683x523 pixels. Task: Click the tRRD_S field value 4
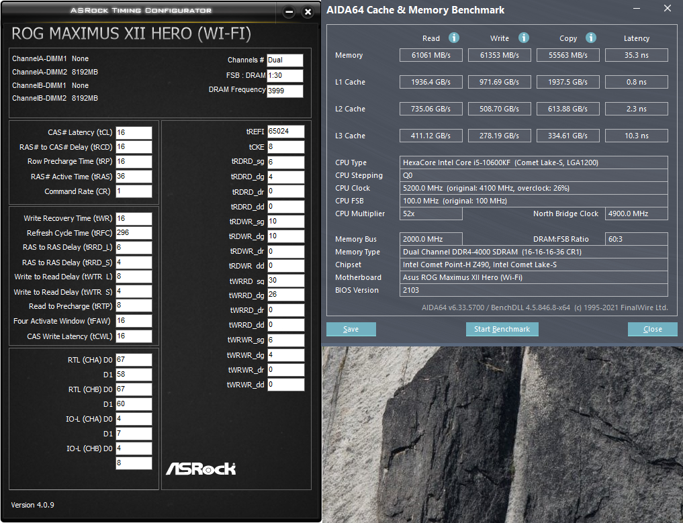click(x=134, y=263)
